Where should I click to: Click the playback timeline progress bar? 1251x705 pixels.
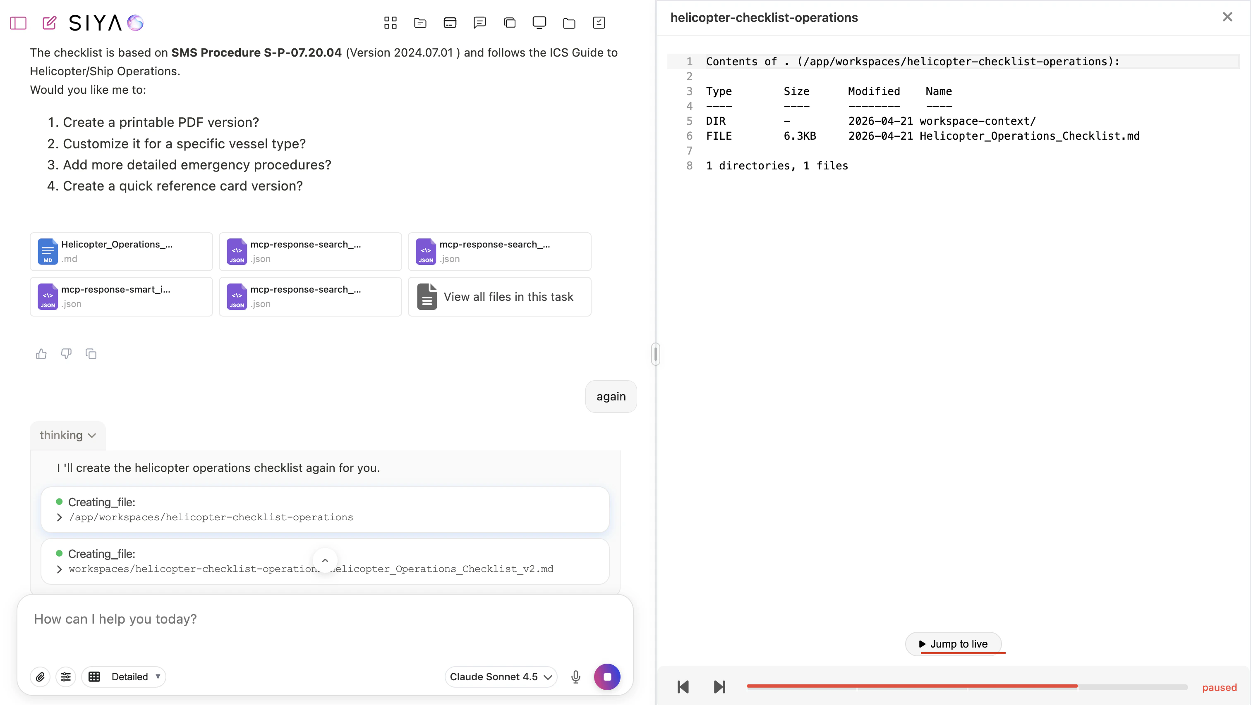[966, 686]
